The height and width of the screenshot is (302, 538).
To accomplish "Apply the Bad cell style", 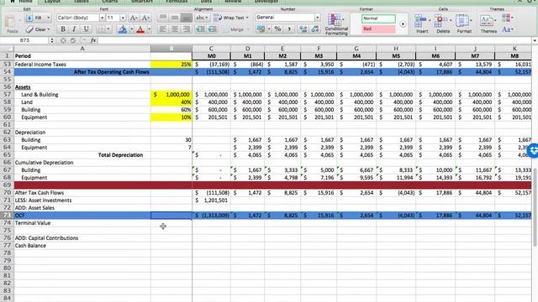I will point(378,29).
